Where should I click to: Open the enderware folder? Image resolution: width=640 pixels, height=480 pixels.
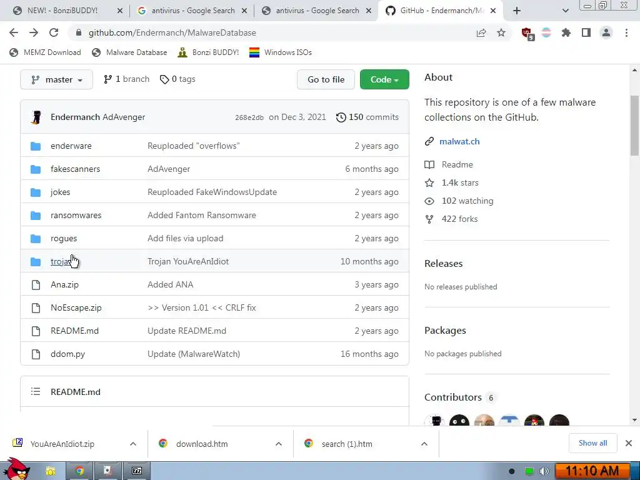[x=71, y=146]
